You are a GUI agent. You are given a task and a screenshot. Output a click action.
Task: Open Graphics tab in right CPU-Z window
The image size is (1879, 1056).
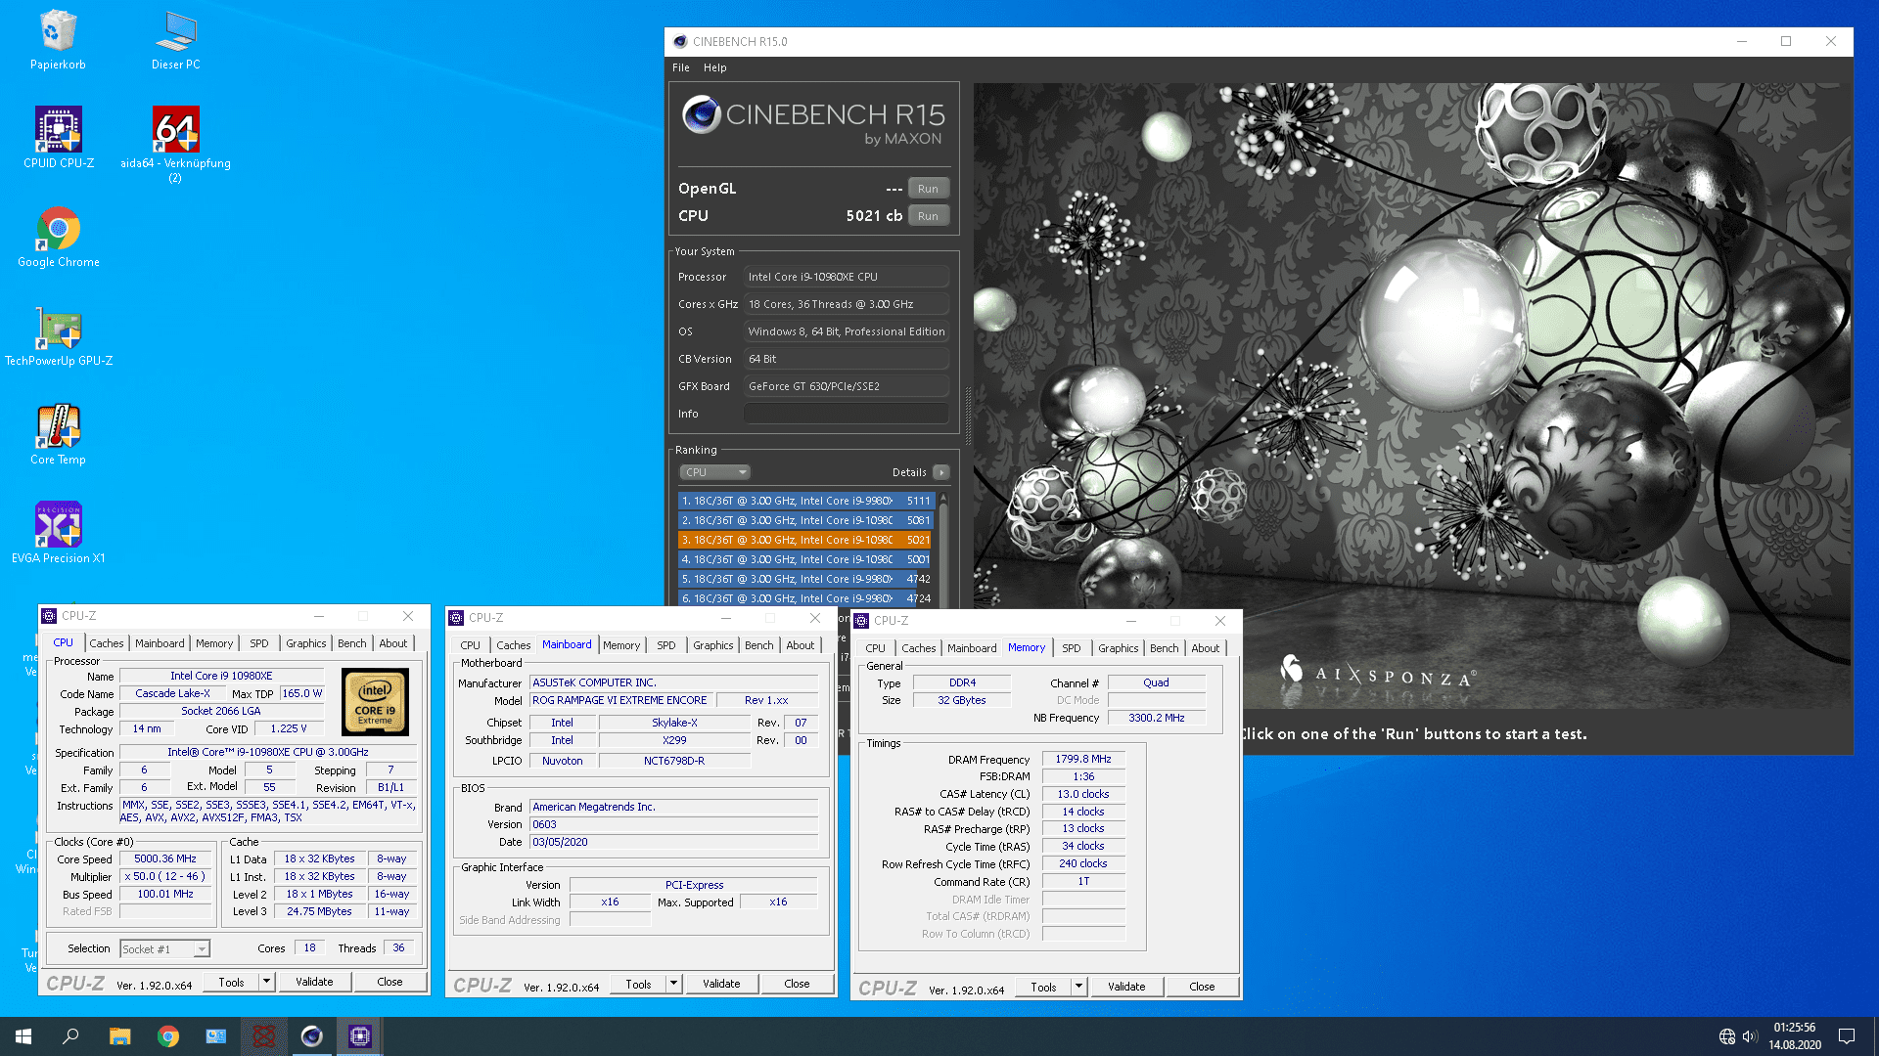click(1119, 648)
